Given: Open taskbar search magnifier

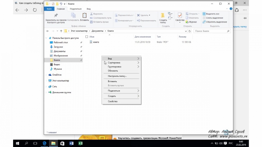Looking at the screenshot, I should (26, 143).
